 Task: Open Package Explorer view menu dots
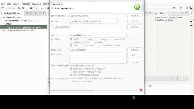[x=35, y=13]
